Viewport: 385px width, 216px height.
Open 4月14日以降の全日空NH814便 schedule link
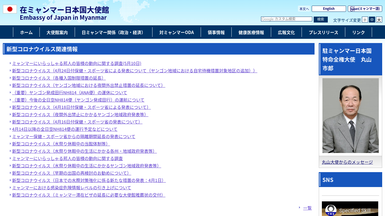pos(65,129)
